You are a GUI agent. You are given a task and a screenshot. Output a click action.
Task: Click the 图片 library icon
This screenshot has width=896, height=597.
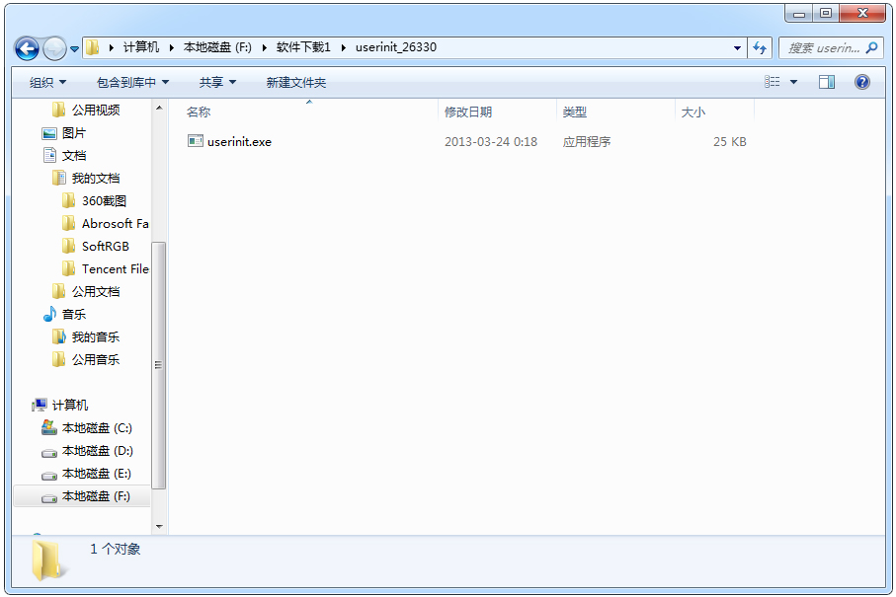pyautogui.click(x=49, y=133)
